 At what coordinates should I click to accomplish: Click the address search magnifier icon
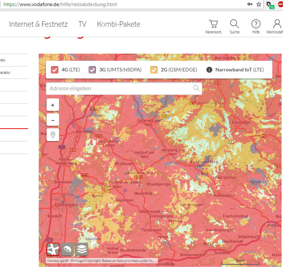196,88
